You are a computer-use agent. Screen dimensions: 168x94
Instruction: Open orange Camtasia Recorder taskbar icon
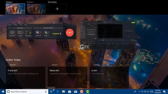[x=82, y=92]
